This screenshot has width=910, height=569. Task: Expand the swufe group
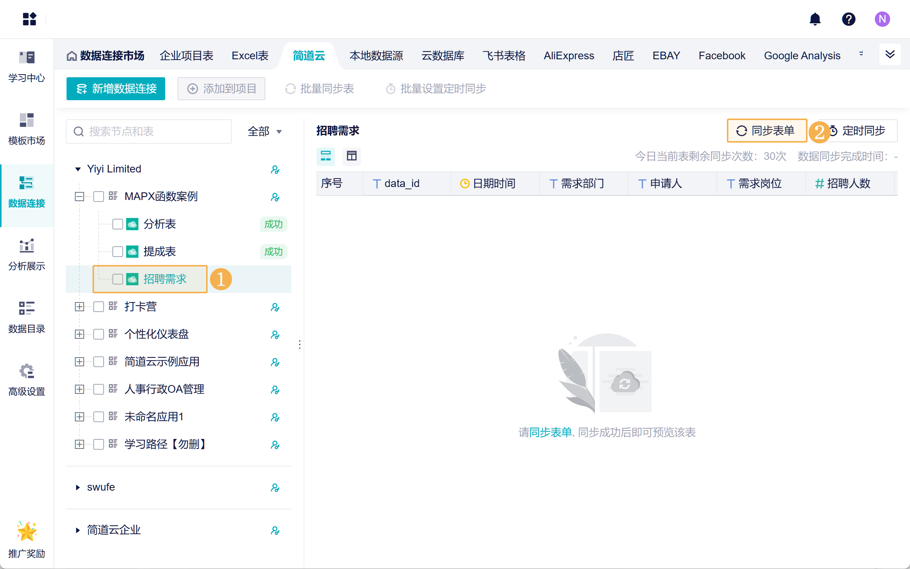pos(78,487)
